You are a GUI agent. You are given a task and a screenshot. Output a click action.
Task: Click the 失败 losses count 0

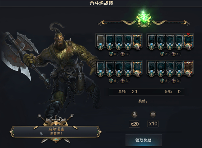[x=179, y=92]
